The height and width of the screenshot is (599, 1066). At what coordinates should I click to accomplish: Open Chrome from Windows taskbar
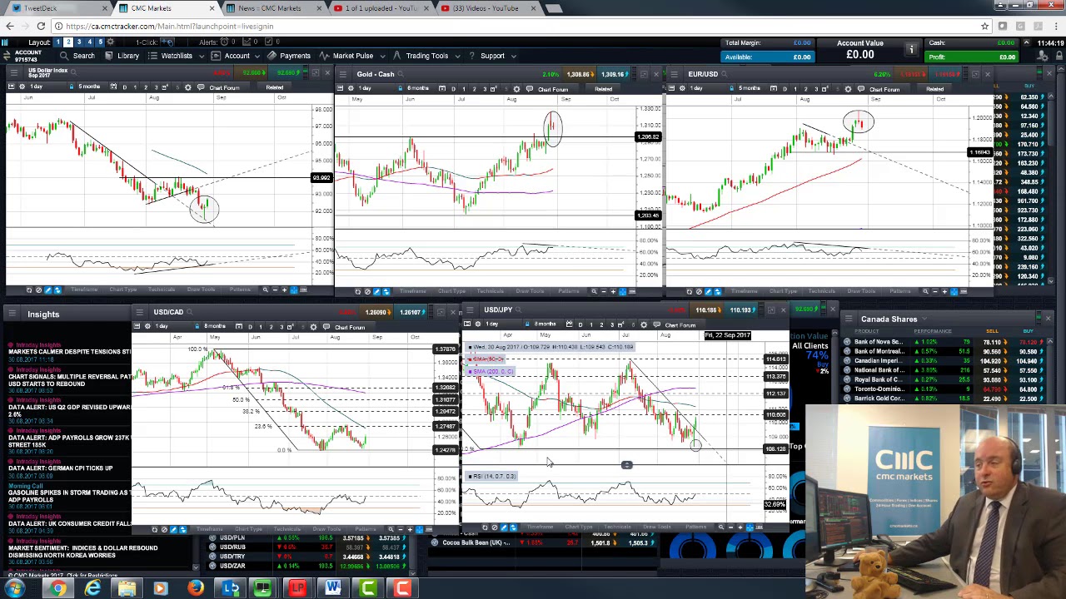[x=58, y=589]
